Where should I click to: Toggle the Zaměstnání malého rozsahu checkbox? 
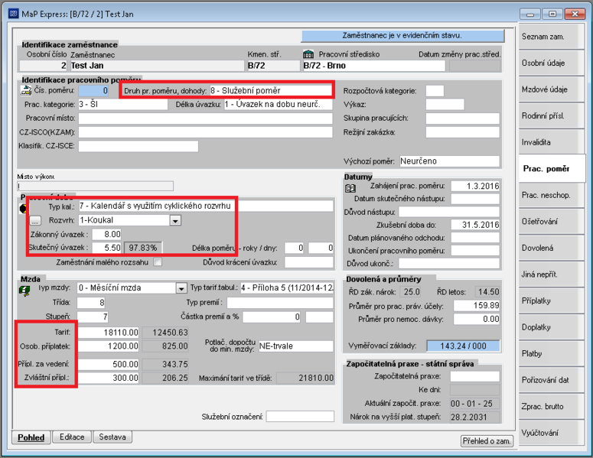tap(158, 261)
